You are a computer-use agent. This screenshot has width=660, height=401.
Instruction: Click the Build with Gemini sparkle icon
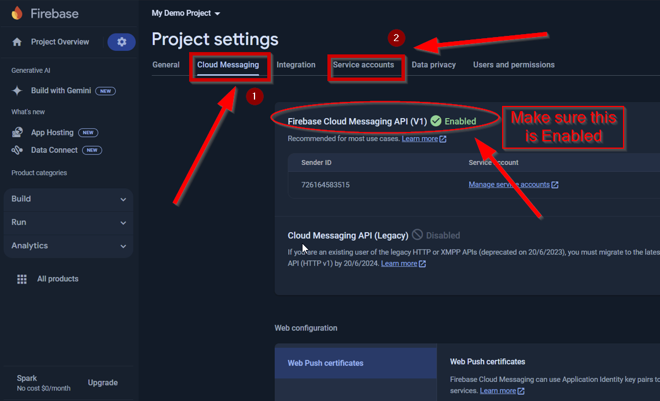(17, 91)
